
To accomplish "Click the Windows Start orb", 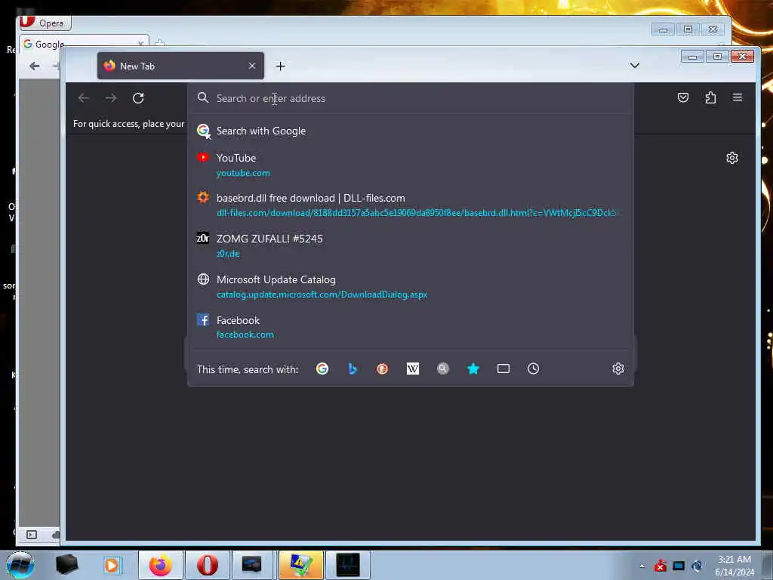I will point(20,565).
